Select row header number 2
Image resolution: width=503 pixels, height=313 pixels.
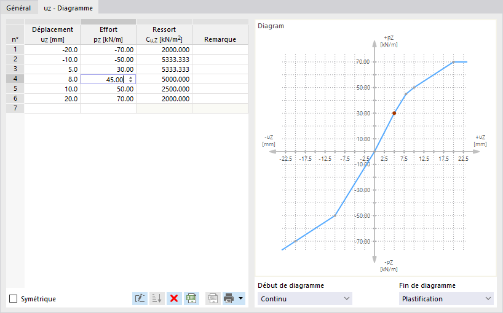pyautogui.click(x=15, y=59)
